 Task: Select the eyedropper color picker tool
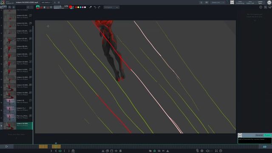tap(91, 7)
